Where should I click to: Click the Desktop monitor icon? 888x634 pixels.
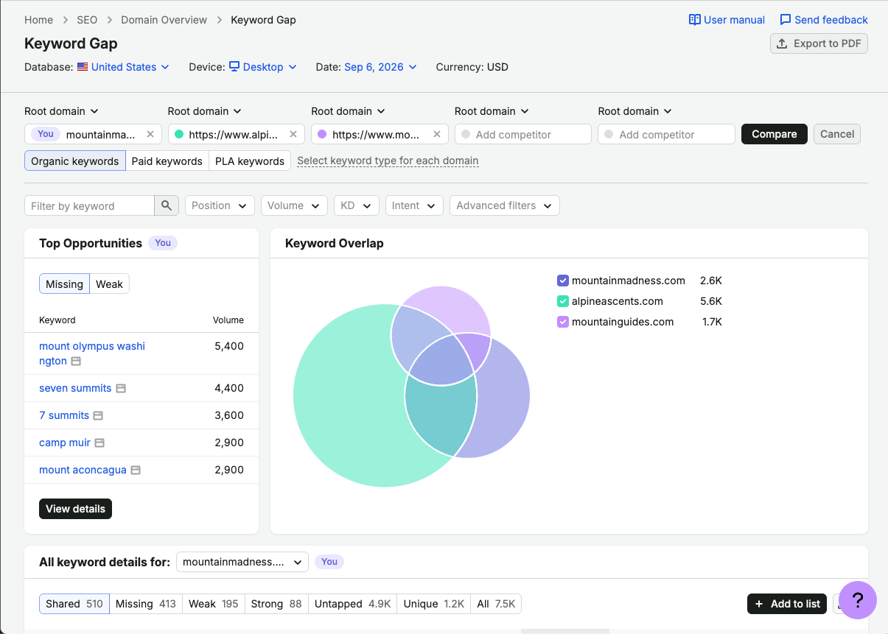pyautogui.click(x=234, y=67)
